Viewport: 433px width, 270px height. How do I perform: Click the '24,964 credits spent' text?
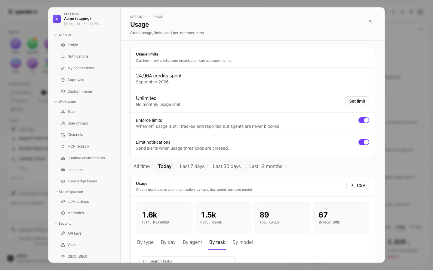159,76
